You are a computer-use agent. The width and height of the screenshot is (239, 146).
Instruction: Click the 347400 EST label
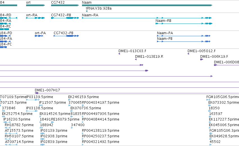pos(78,125)
